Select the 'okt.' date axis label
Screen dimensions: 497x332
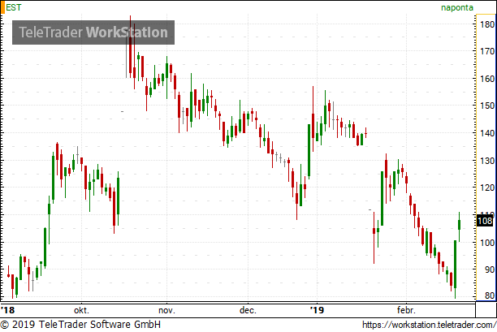pos(81,310)
